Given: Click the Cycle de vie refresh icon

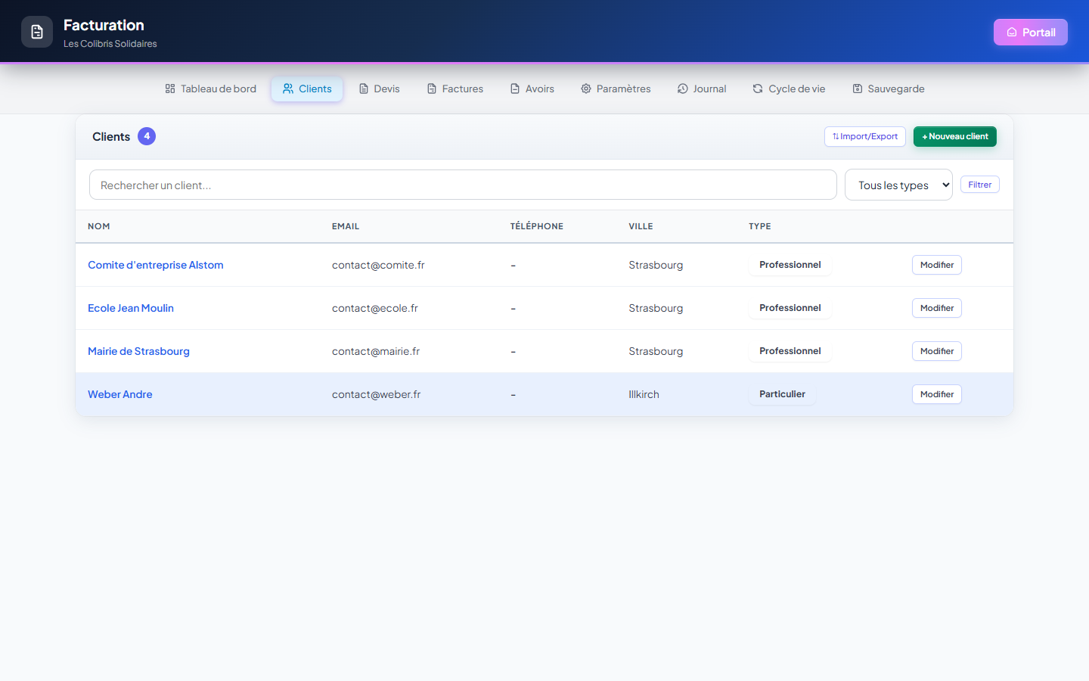Looking at the screenshot, I should (758, 89).
